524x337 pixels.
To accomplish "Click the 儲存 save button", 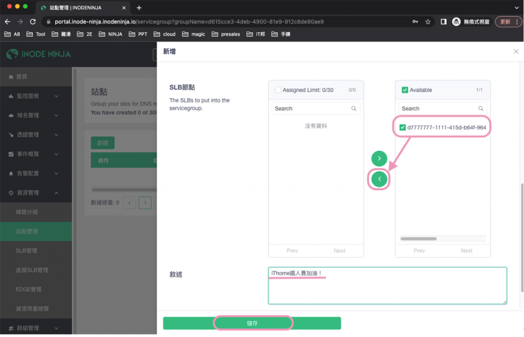I will point(252,323).
